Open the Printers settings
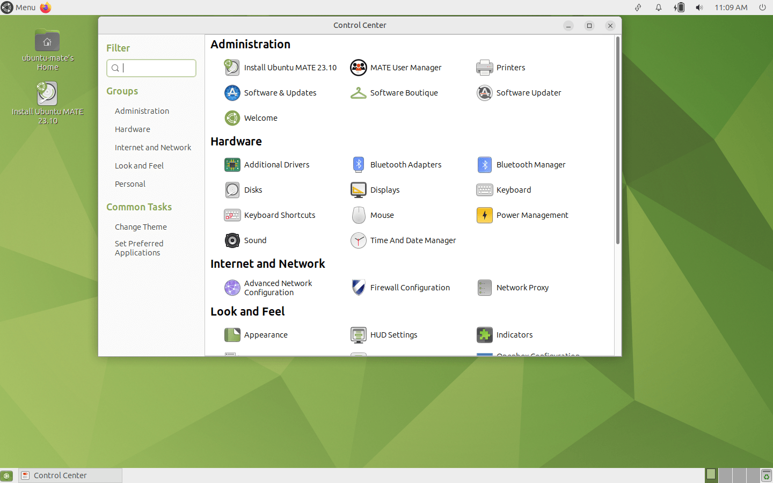The image size is (773, 483). tap(500, 68)
